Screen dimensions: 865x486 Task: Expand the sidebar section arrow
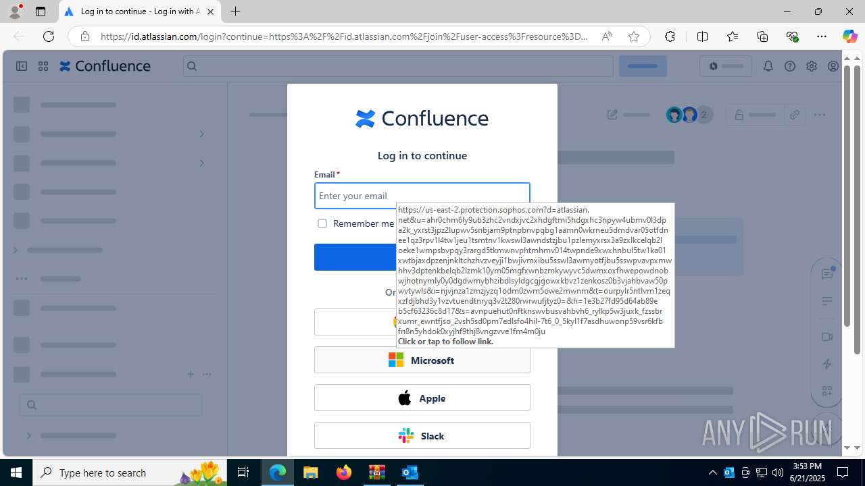click(16, 250)
